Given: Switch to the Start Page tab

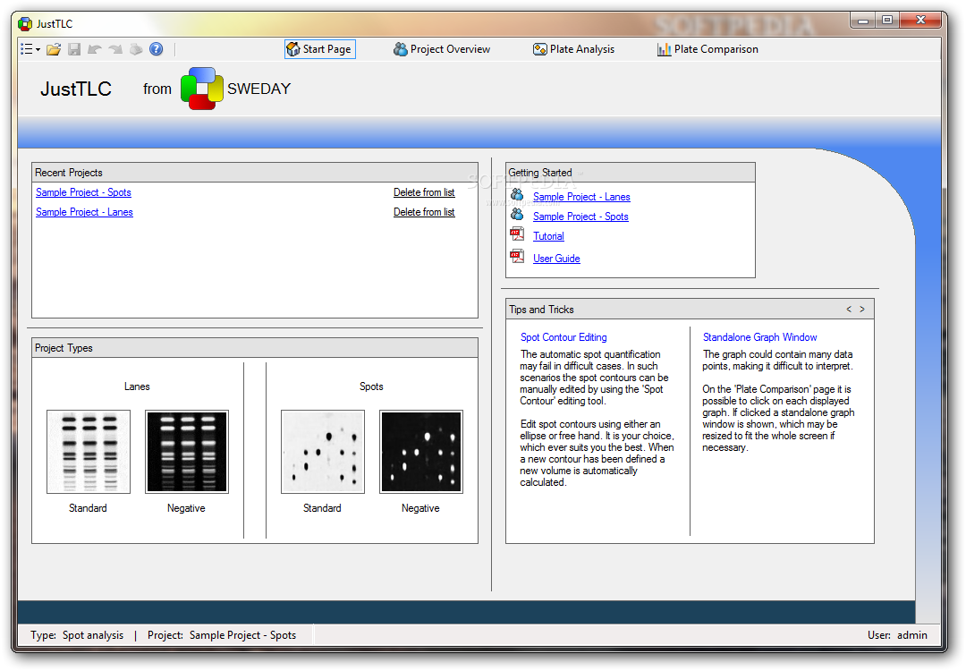Looking at the screenshot, I should [319, 49].
